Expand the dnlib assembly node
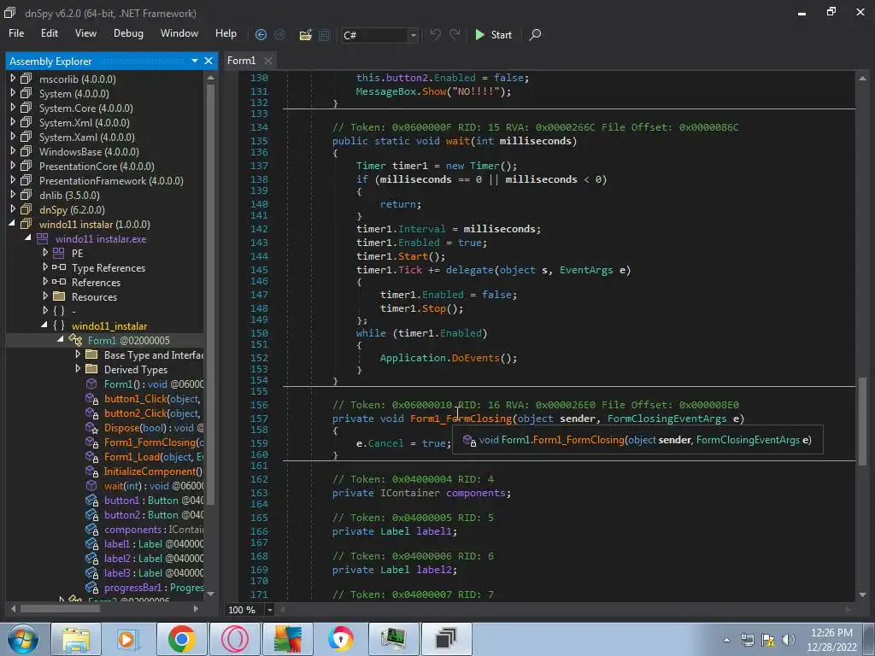This screenshot has width=875, height=656. point(13,195)
